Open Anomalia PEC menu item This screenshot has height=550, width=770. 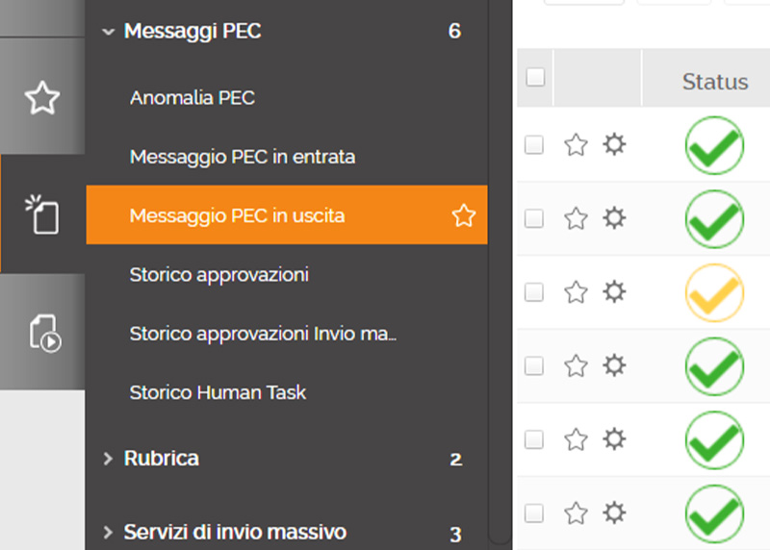click(x=192, y=98)
